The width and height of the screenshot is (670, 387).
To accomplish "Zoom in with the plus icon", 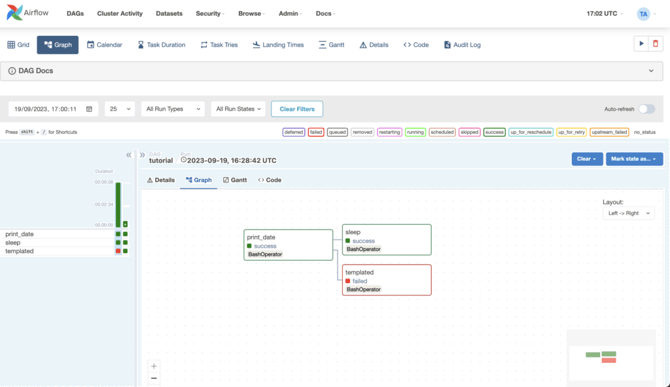I will coord(154,366).
